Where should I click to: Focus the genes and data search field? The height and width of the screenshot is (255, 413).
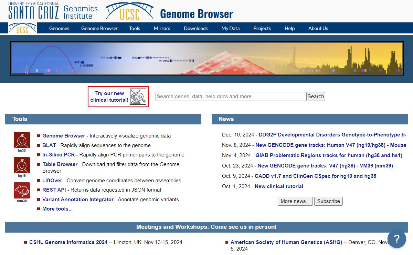coord(231,96)
